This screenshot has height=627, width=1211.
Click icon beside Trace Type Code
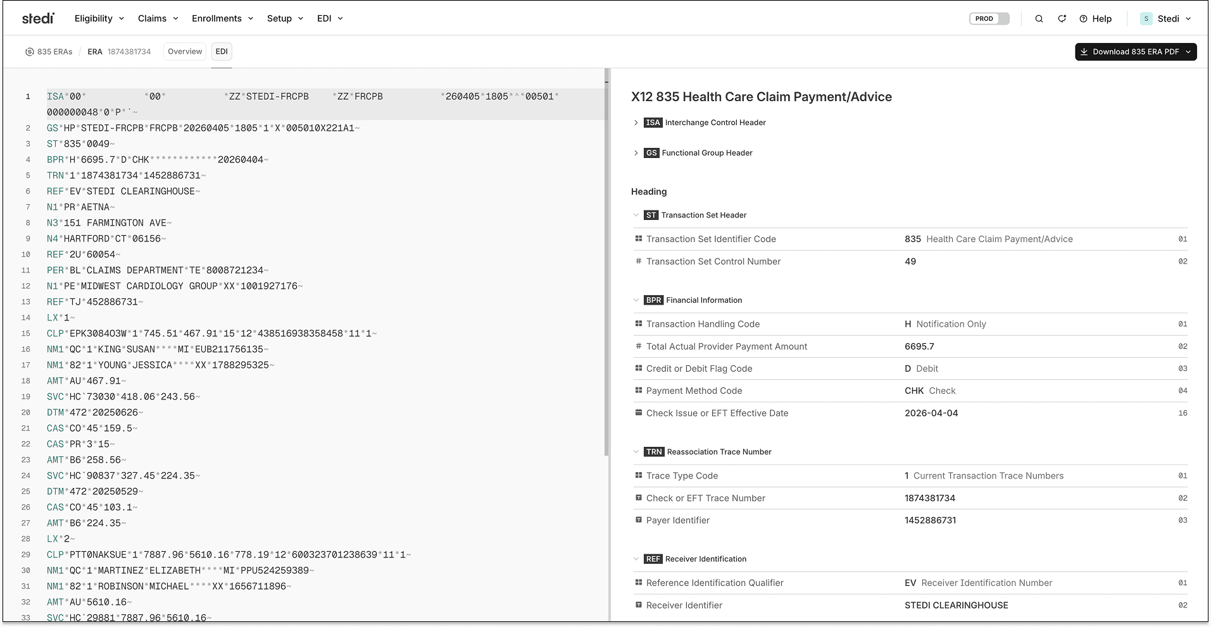tap(639, 475)
